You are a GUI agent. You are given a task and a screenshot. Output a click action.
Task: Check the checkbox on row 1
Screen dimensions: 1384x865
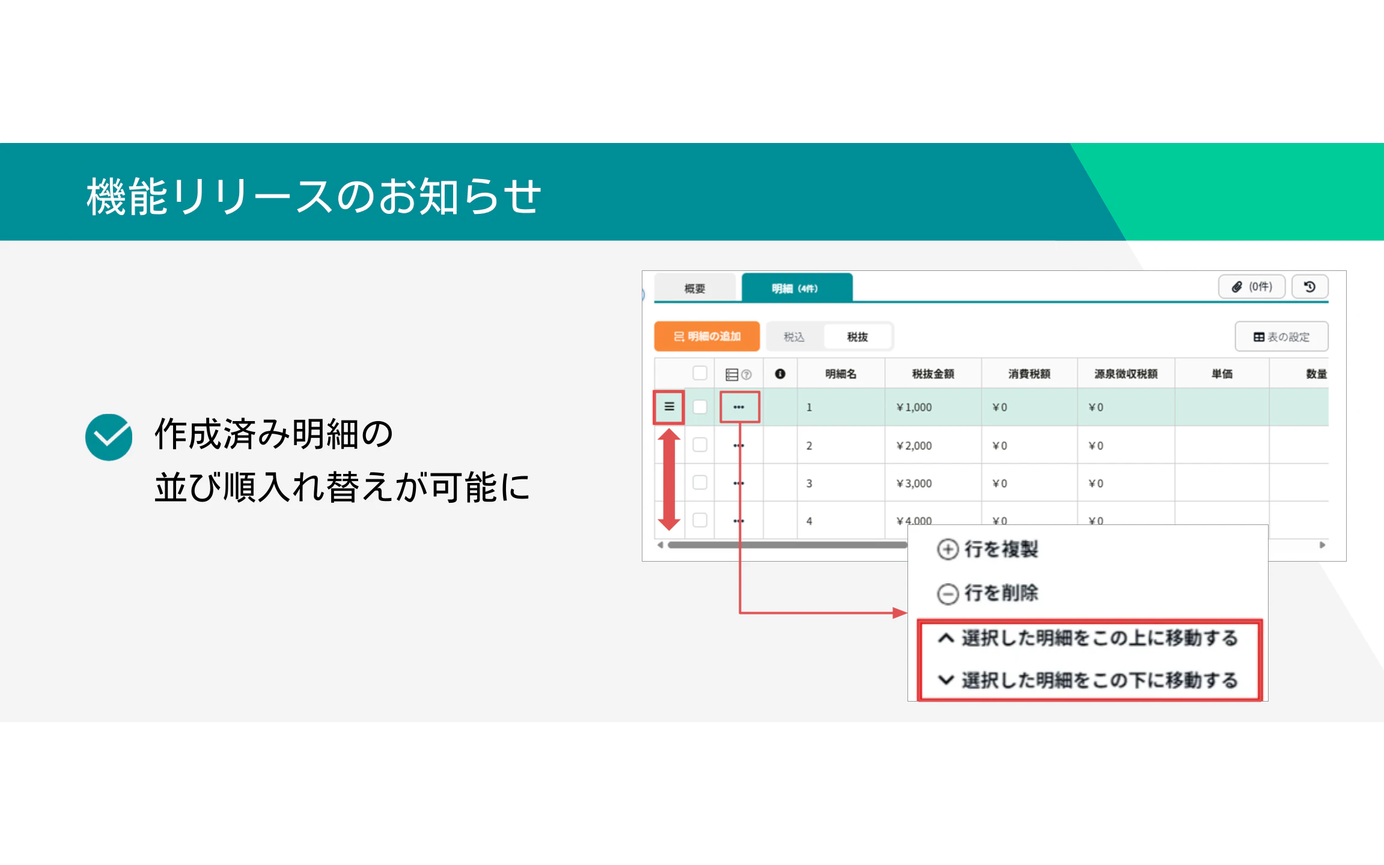(x=700, y=407)
